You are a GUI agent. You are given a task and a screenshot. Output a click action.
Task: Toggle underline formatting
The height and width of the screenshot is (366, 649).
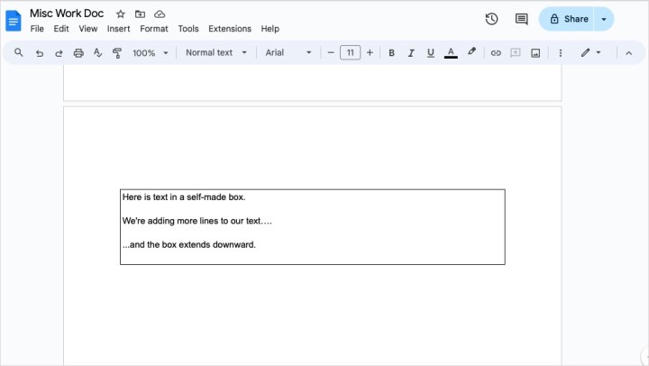(x=430, y=53)
